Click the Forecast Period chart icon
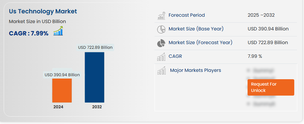The width and height of the screenshot is (304, 124). tap(161, 16)
